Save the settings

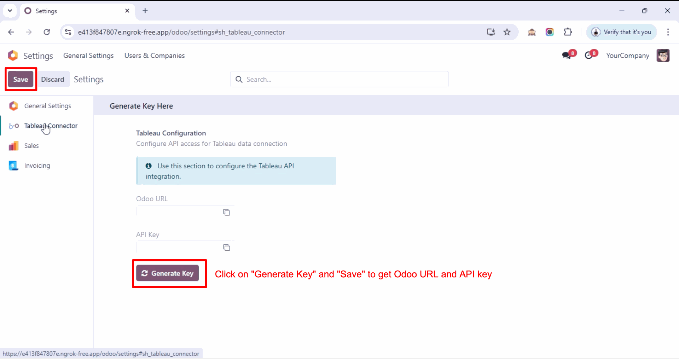(21, 79)
